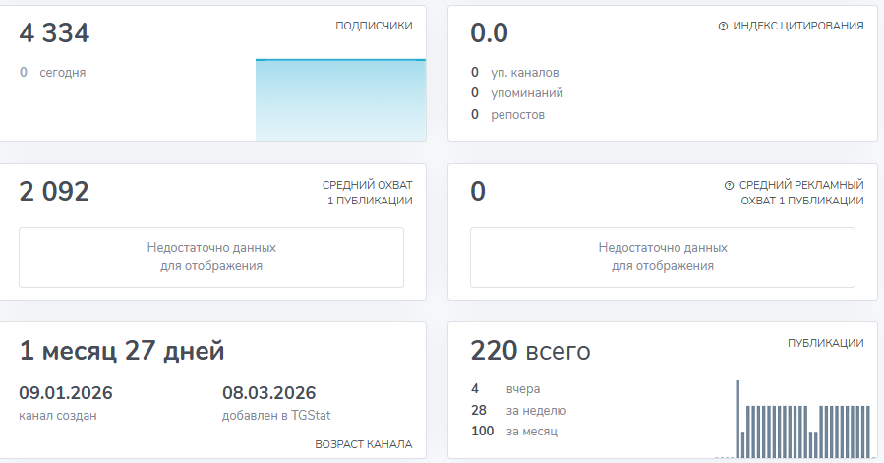Screen dimensions: 884x463
Task: Click the 'канал создан' caption
Action: point(57,416)
